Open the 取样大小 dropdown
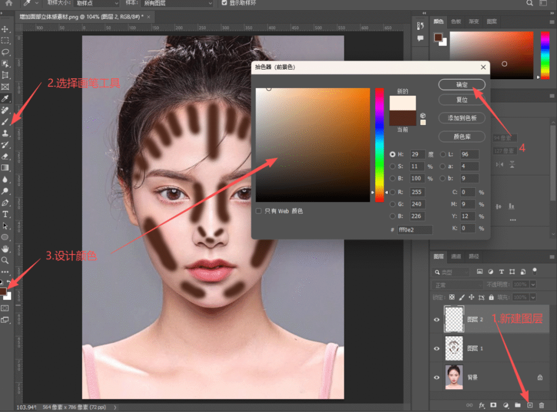This screenshot has height=412, width=557. 97,3
